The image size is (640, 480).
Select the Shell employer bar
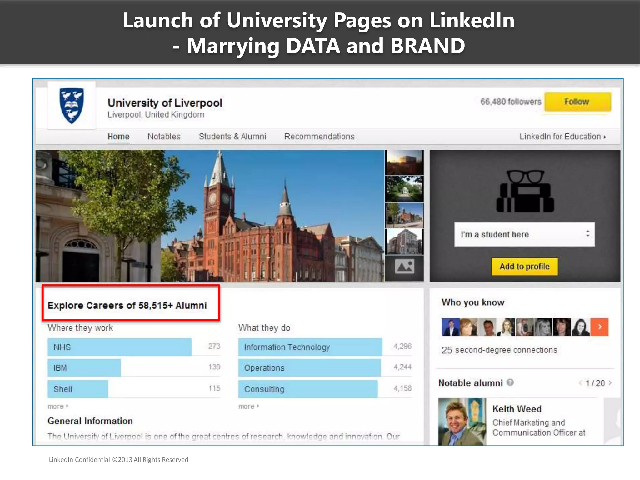coord(78,389)
